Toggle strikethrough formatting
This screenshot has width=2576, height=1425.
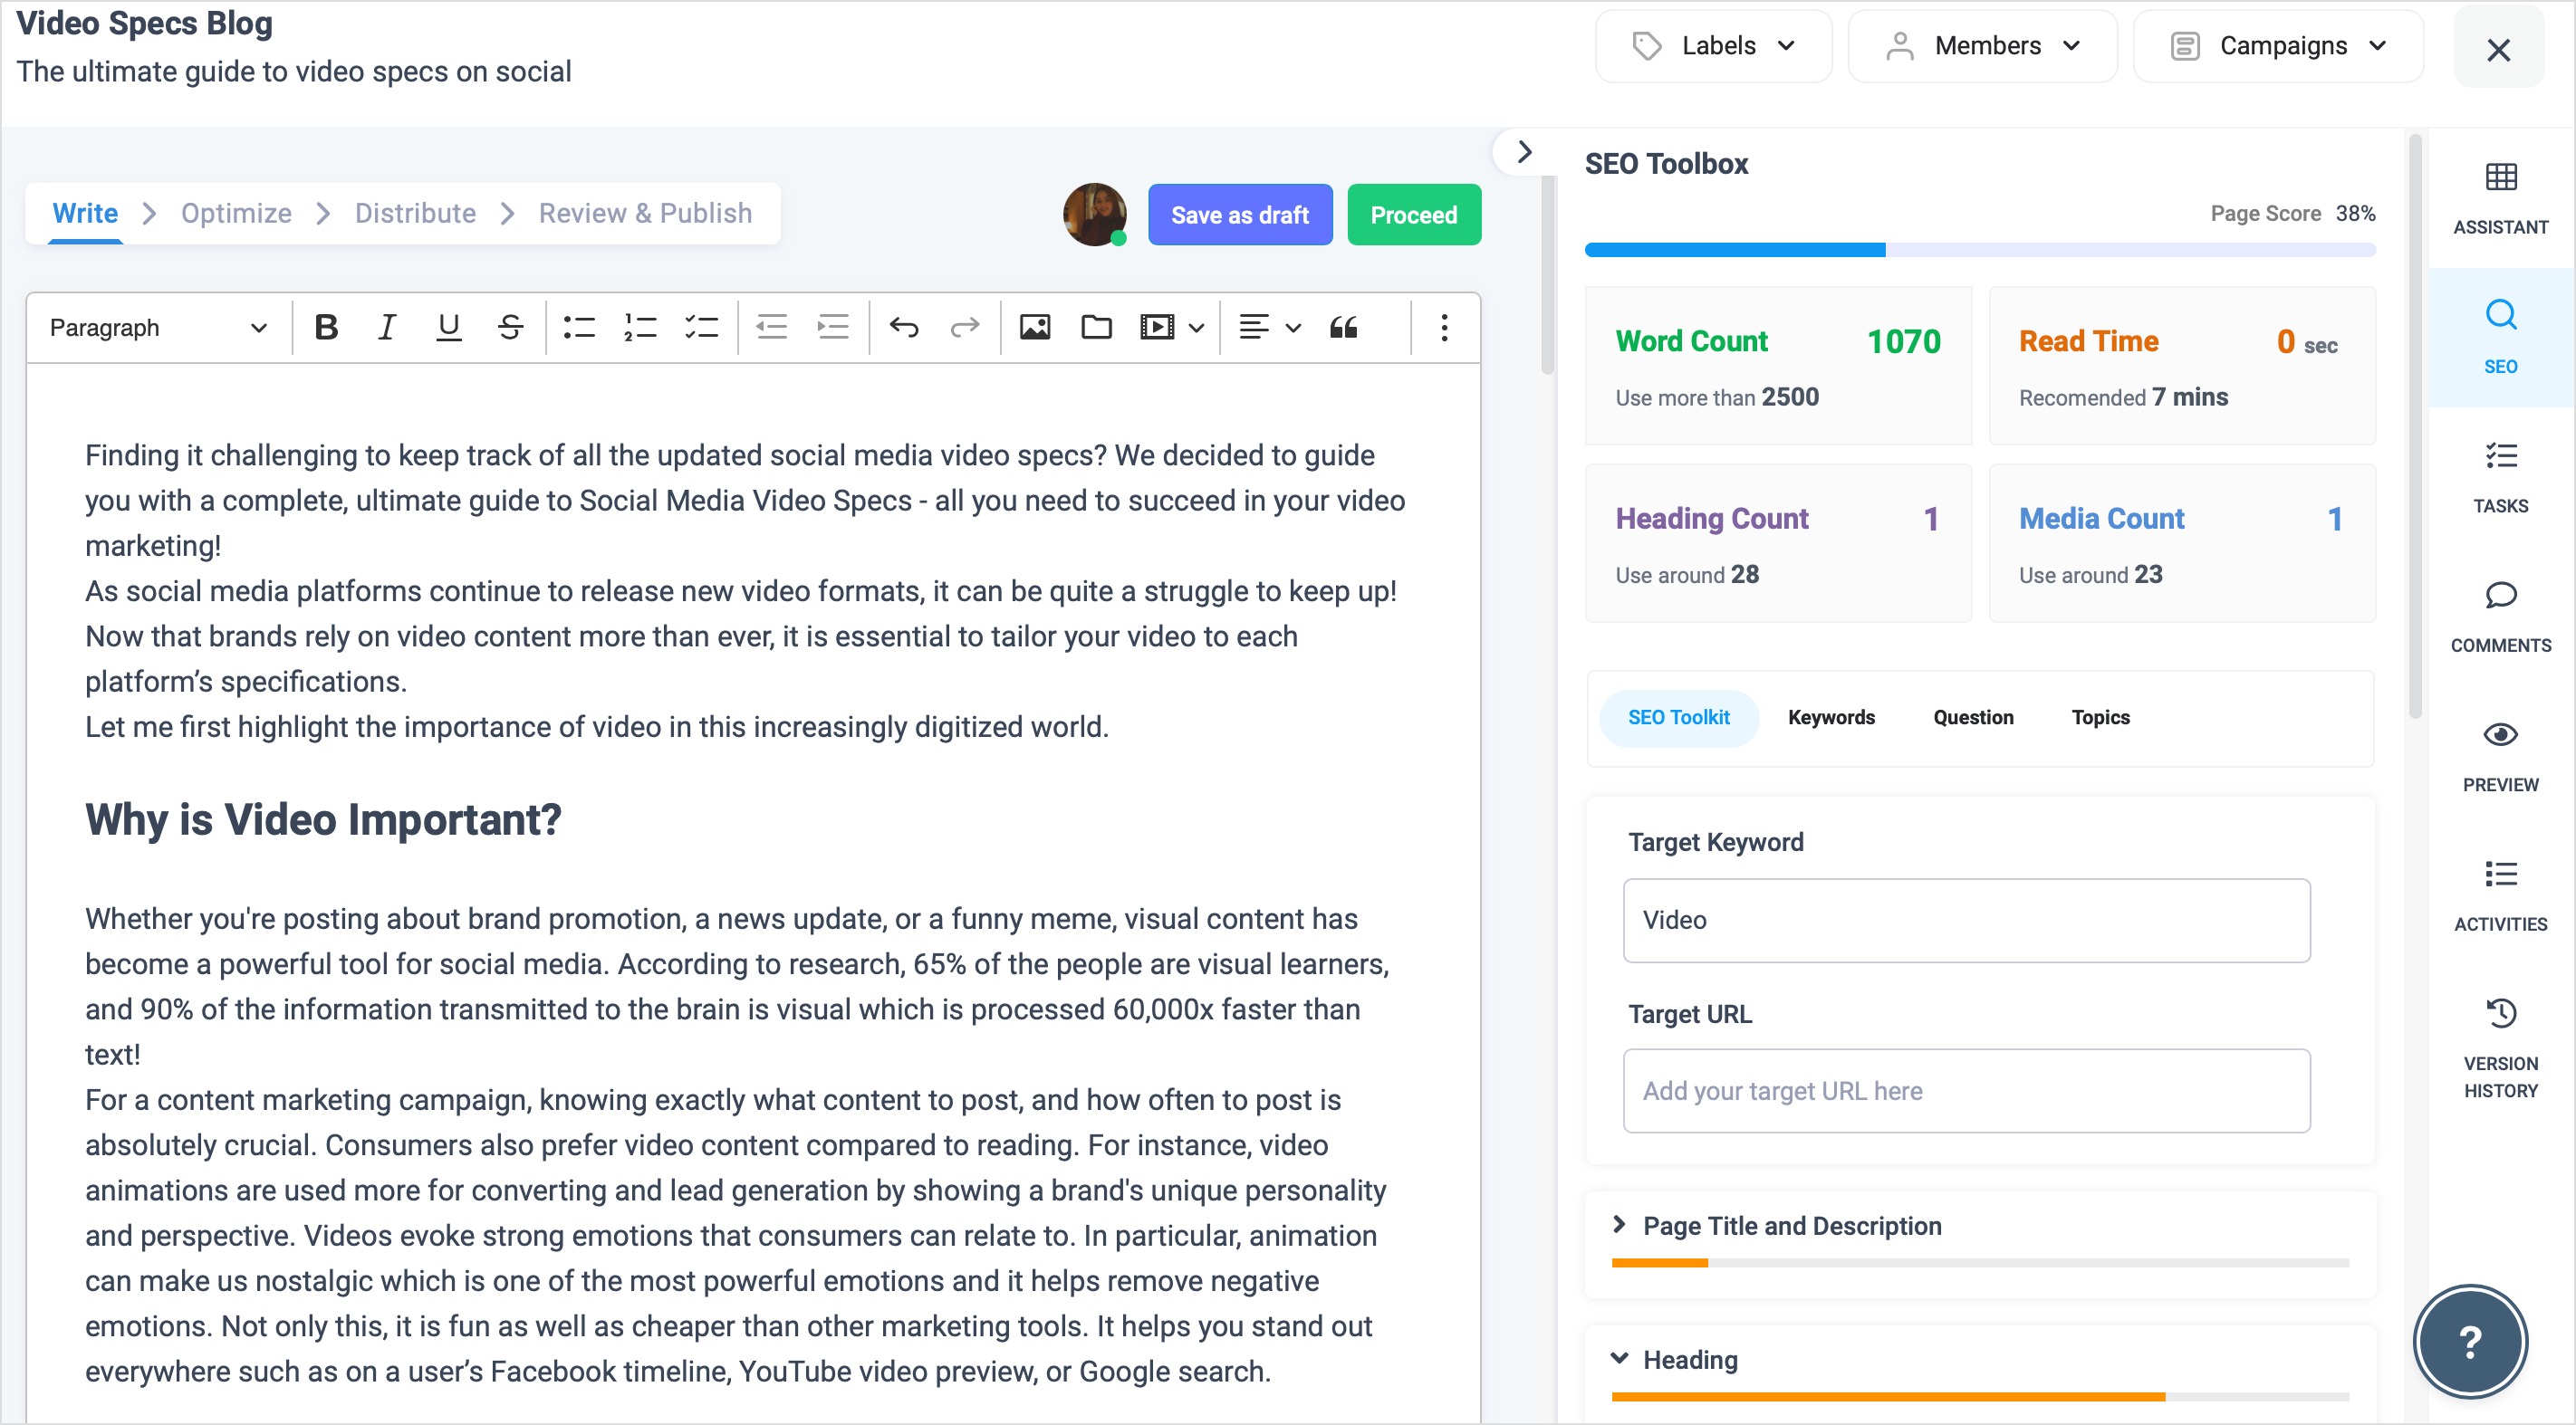510,328
